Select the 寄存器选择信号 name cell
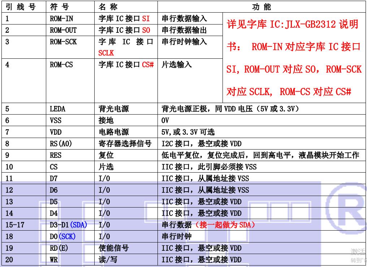The height and width of the screenshot is (267, 367). (125, 144)
